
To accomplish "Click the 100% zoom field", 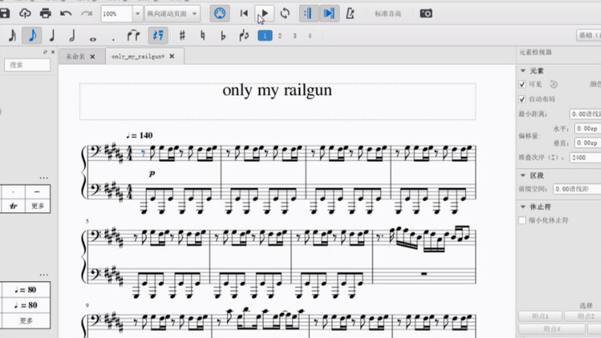I will coord(117,14).
